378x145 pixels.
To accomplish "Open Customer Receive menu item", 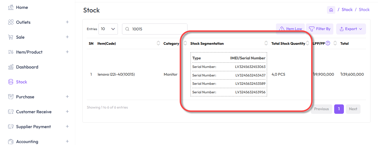I will [x=34, y=112].
